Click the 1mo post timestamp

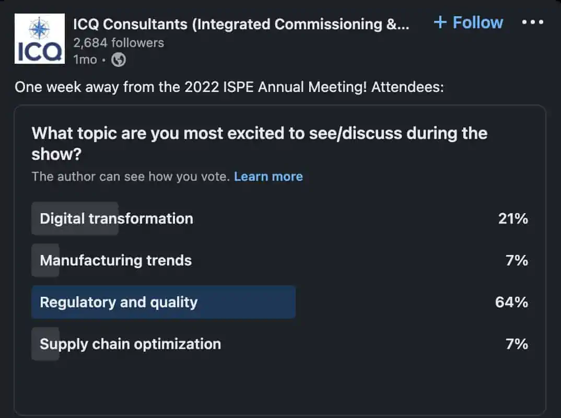click(x=85, y=60)
